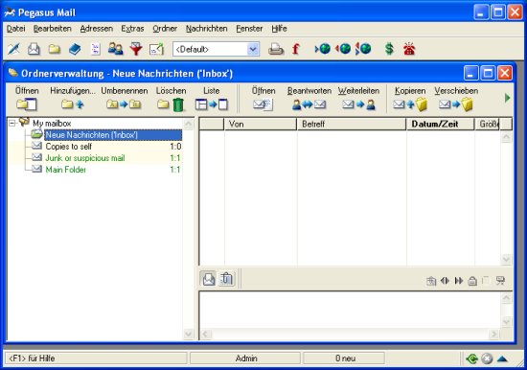
Task: Click Weiterleiten to forward message
Action: [358, 98]
